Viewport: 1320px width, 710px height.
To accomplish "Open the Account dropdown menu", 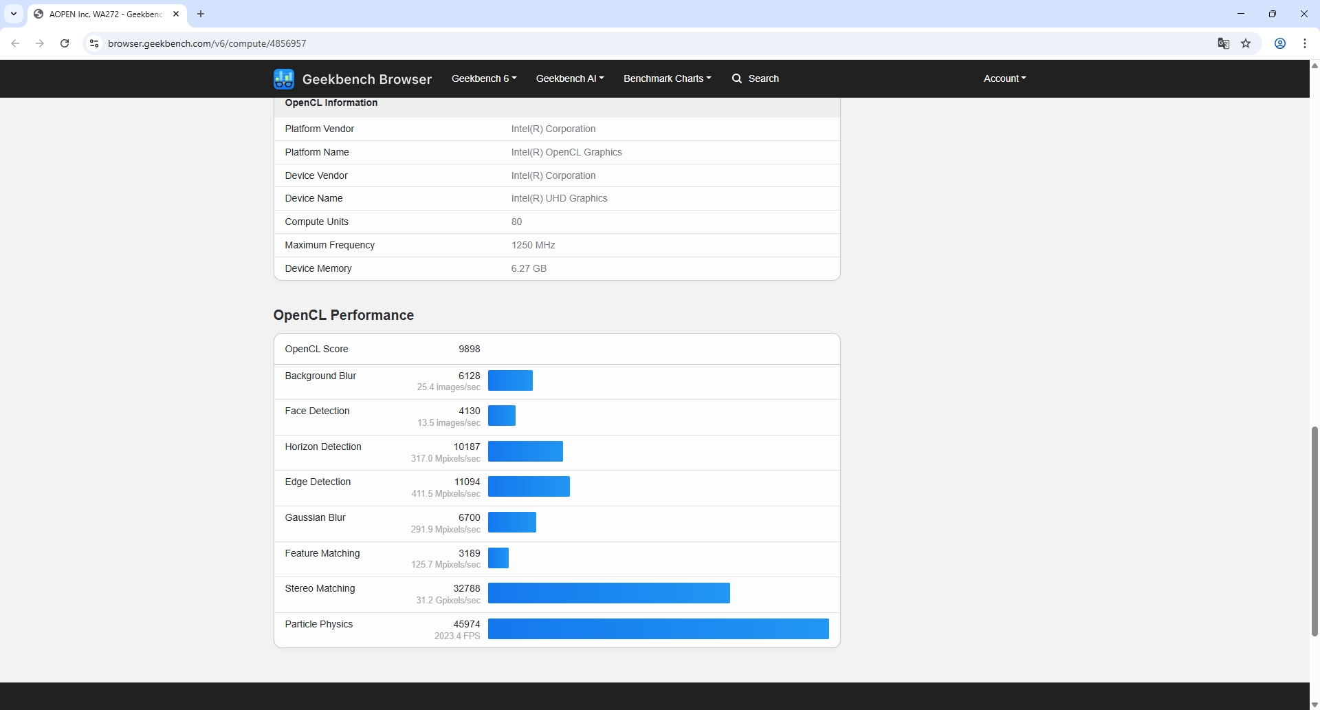I will pos(1004,78).
